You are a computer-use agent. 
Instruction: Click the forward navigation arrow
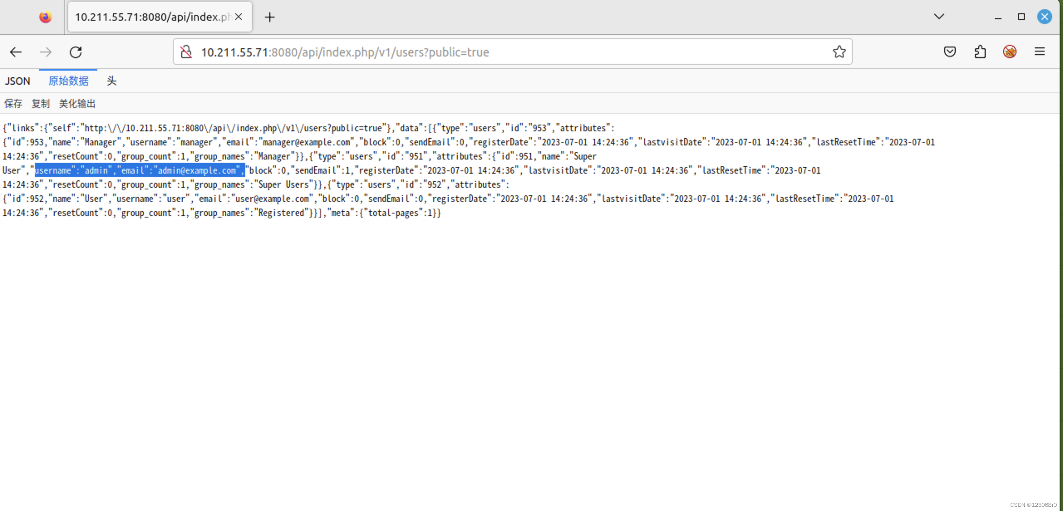[x=46, y=52]
